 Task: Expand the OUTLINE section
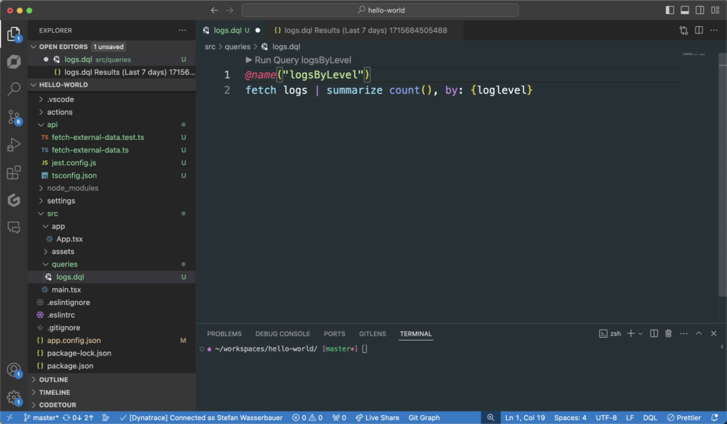click(x=53, y=380)
